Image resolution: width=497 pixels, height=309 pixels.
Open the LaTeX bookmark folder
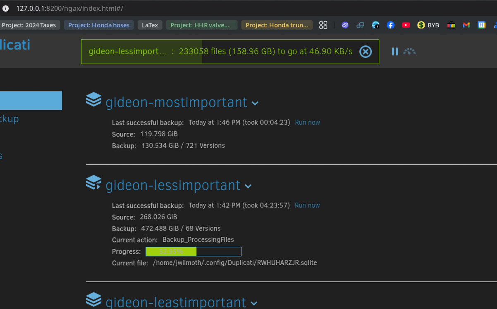click(x=150, y=25)
